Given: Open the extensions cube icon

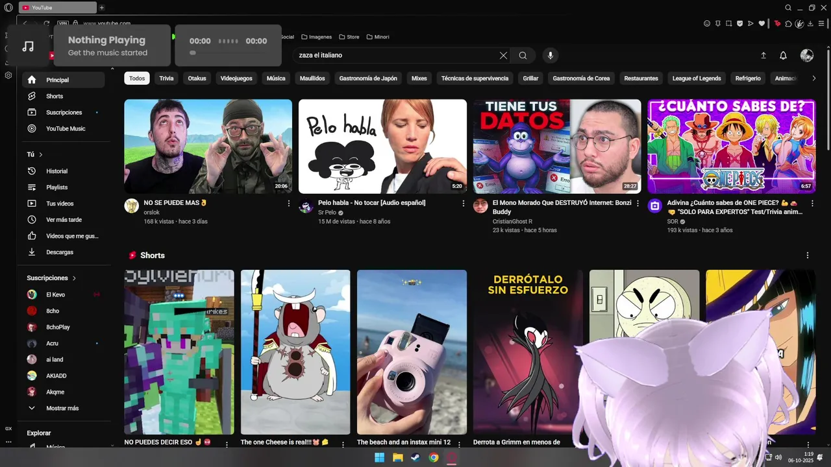Looking at the screenshot, I should click(789, 23).
